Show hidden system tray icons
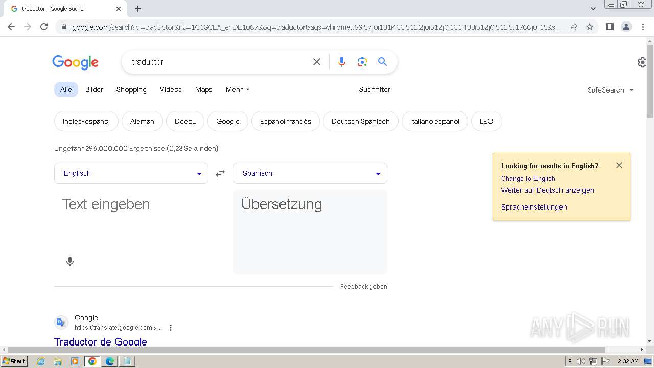The image size is (654, 368). (x=570, y=361)
